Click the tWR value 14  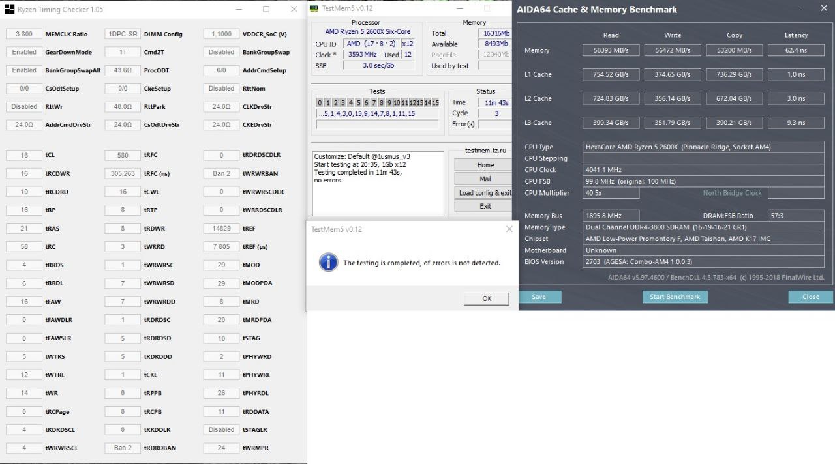pyautogui.click(x=24, y=393)
